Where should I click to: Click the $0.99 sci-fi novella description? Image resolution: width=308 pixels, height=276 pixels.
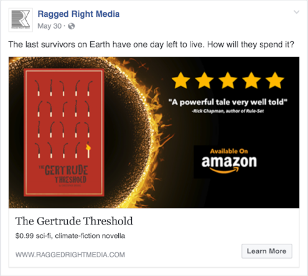[70, 236]
